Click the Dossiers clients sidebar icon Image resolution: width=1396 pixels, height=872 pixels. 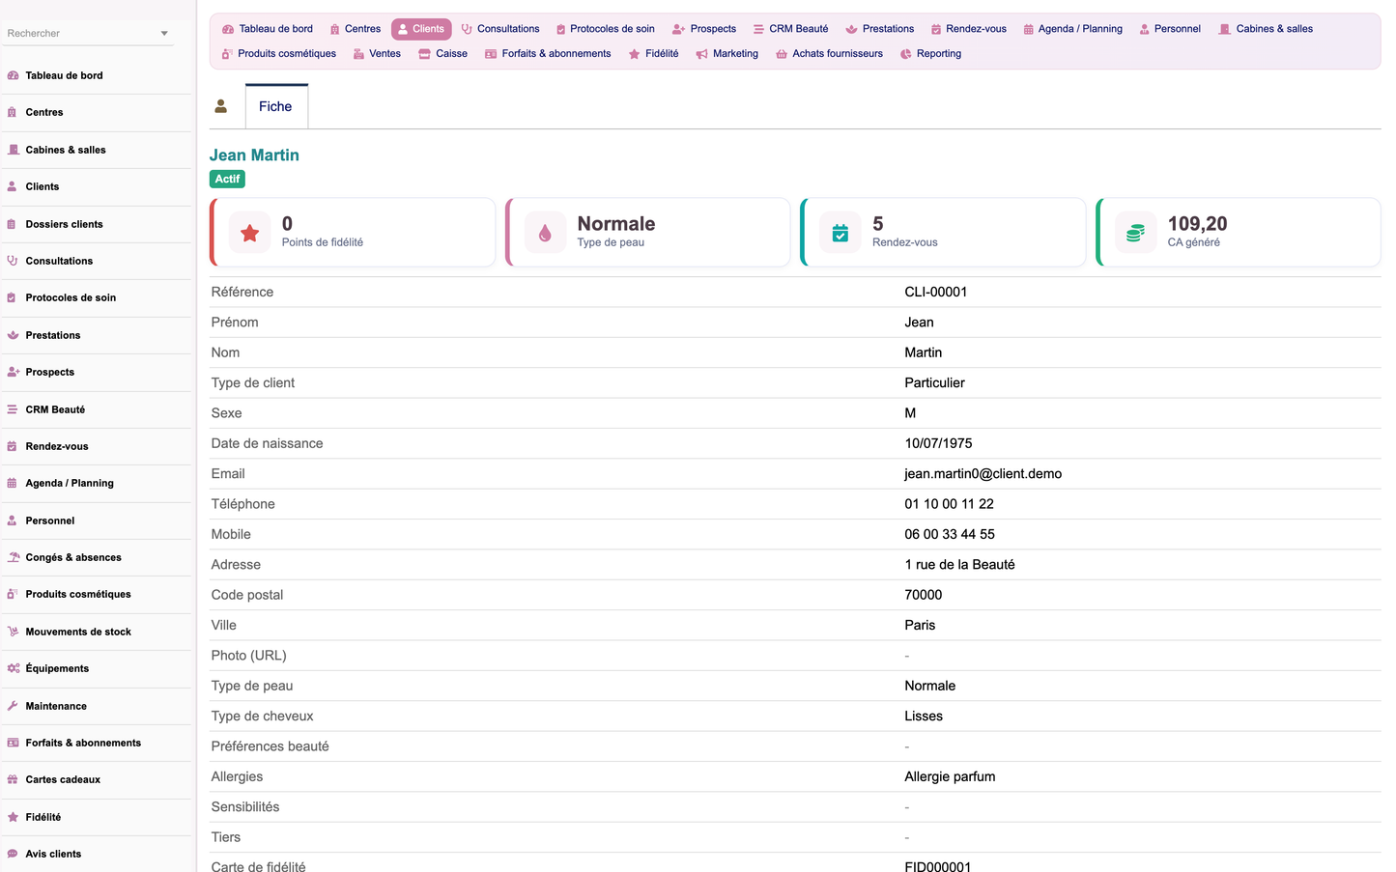(13, 224)
